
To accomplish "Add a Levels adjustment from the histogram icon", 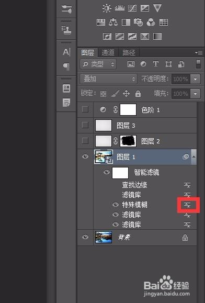I will (120, 8).
